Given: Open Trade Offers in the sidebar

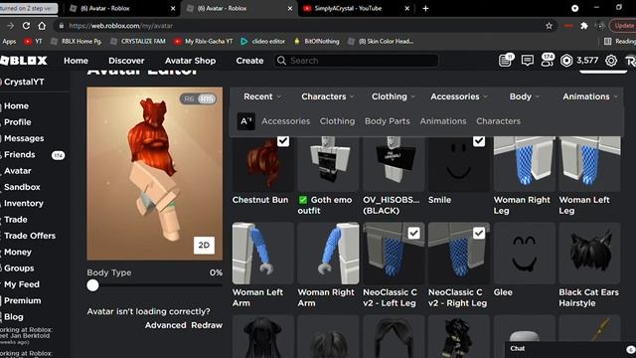Looking at the screenshot, I should [29, 236].
